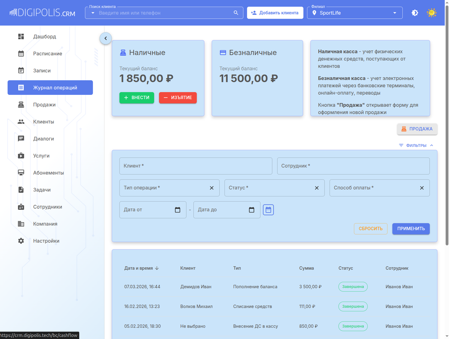Click the row for Демидов Иван
Viewport: 449px width, 339px height.
275,287
